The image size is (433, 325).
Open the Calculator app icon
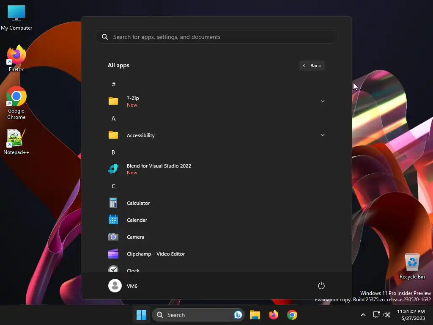pyautogui.click(x=113, y=203)
